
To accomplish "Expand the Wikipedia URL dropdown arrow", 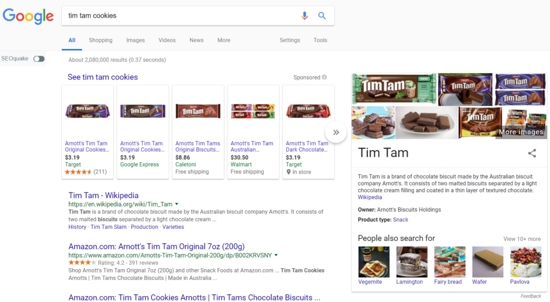I will pyautogui.click(x=177, y=204).
